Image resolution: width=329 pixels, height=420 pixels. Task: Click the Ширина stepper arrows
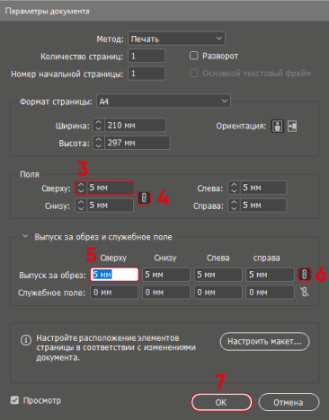[98, 125]
